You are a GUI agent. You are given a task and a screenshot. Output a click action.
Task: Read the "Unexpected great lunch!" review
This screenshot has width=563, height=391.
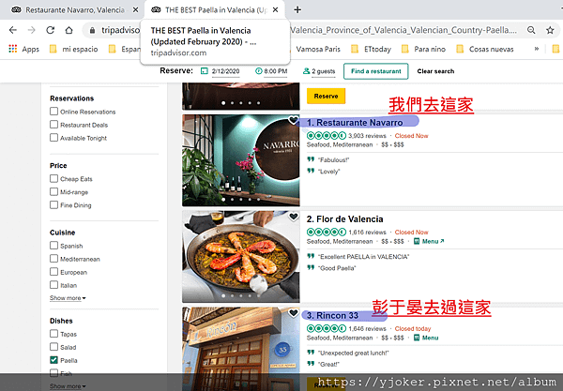(354, 353)
